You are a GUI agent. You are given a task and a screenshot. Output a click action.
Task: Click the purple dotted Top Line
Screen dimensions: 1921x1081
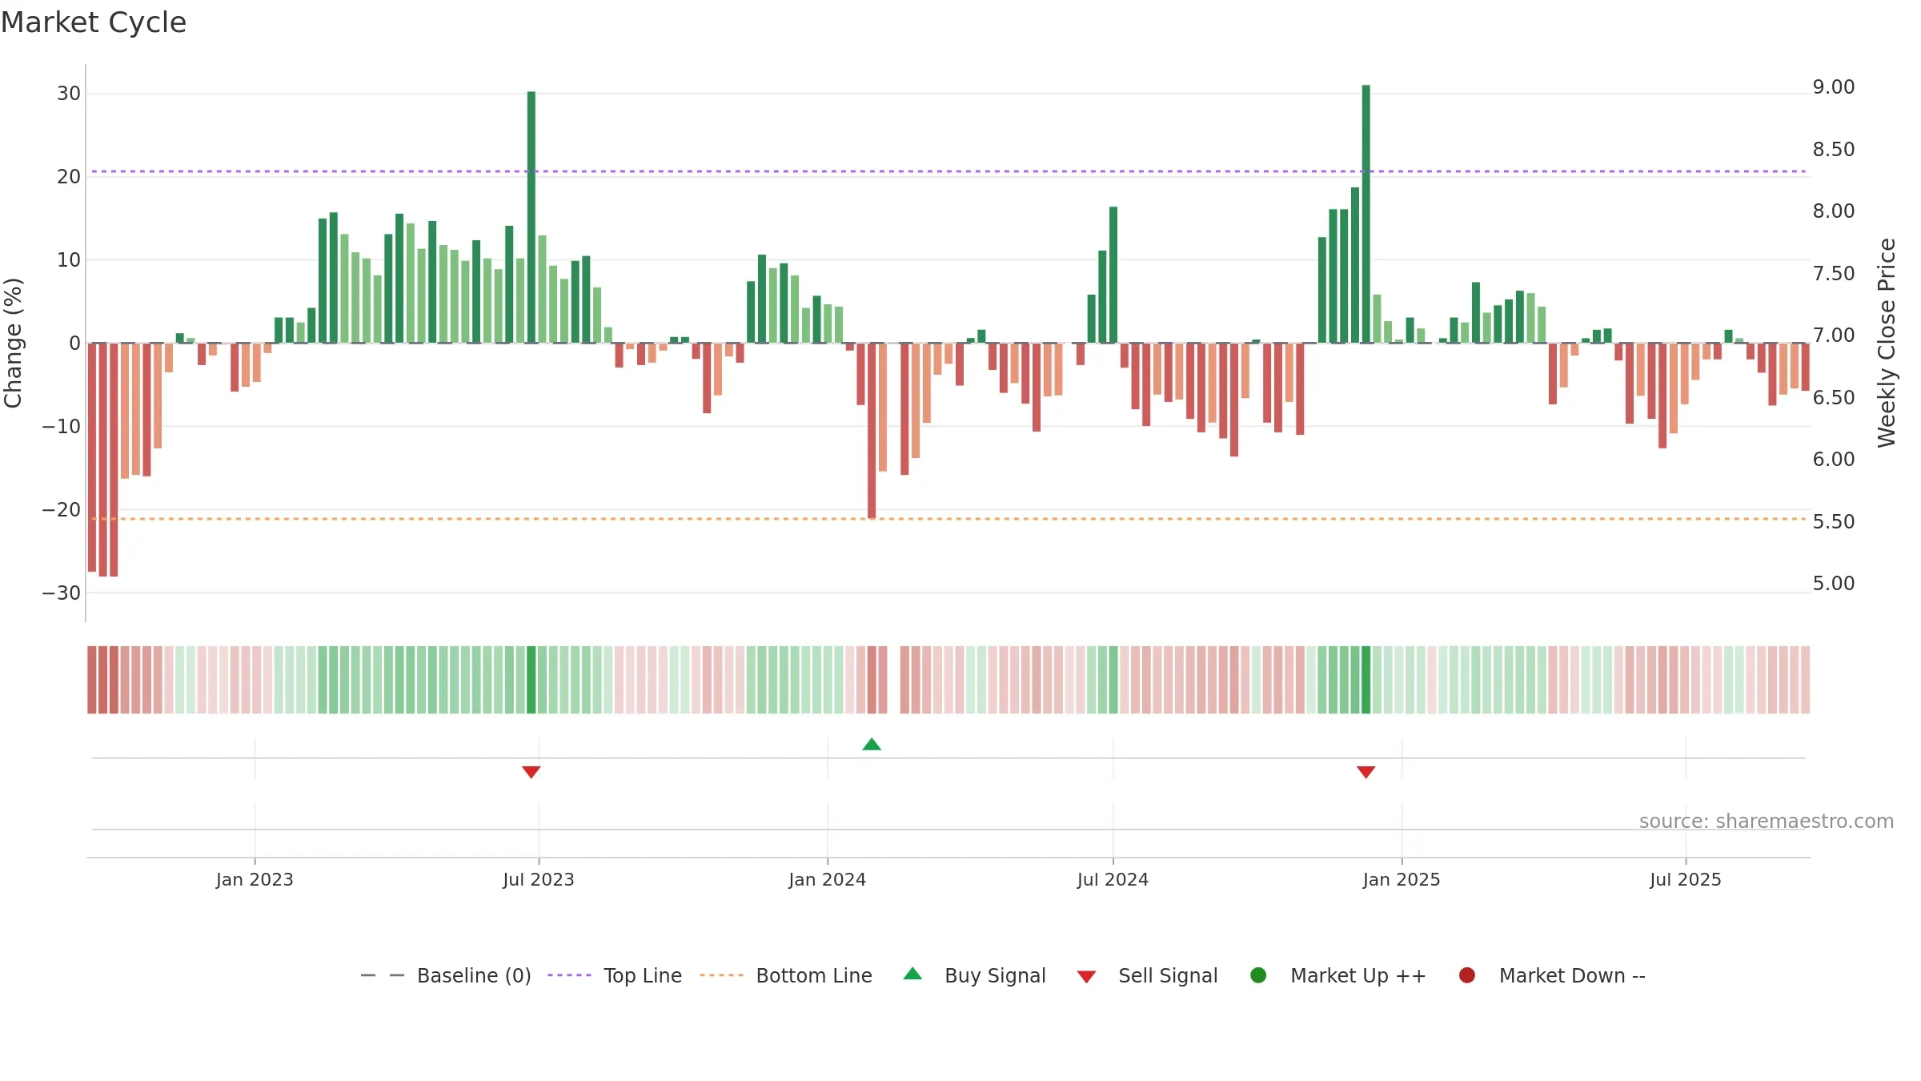point(948,171)
